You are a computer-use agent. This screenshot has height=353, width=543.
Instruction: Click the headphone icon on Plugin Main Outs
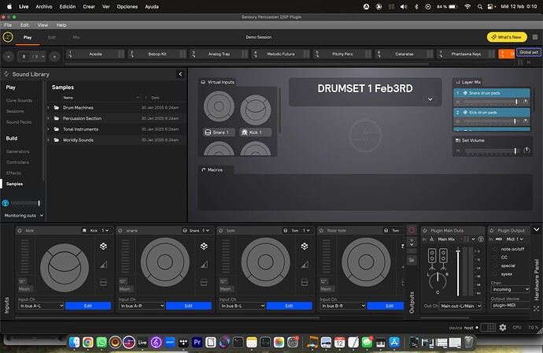tap(481, 239)
